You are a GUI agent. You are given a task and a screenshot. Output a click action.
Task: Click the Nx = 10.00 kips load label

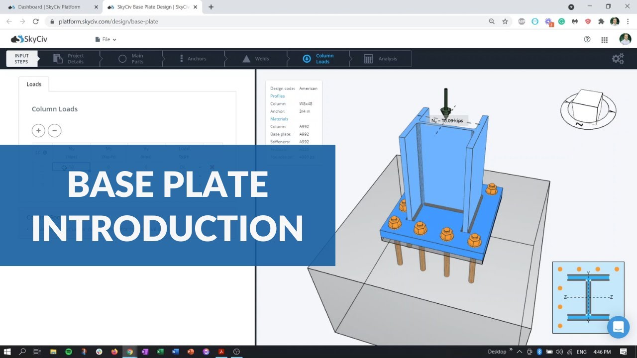pyautogui.click(x=447, y=120)
